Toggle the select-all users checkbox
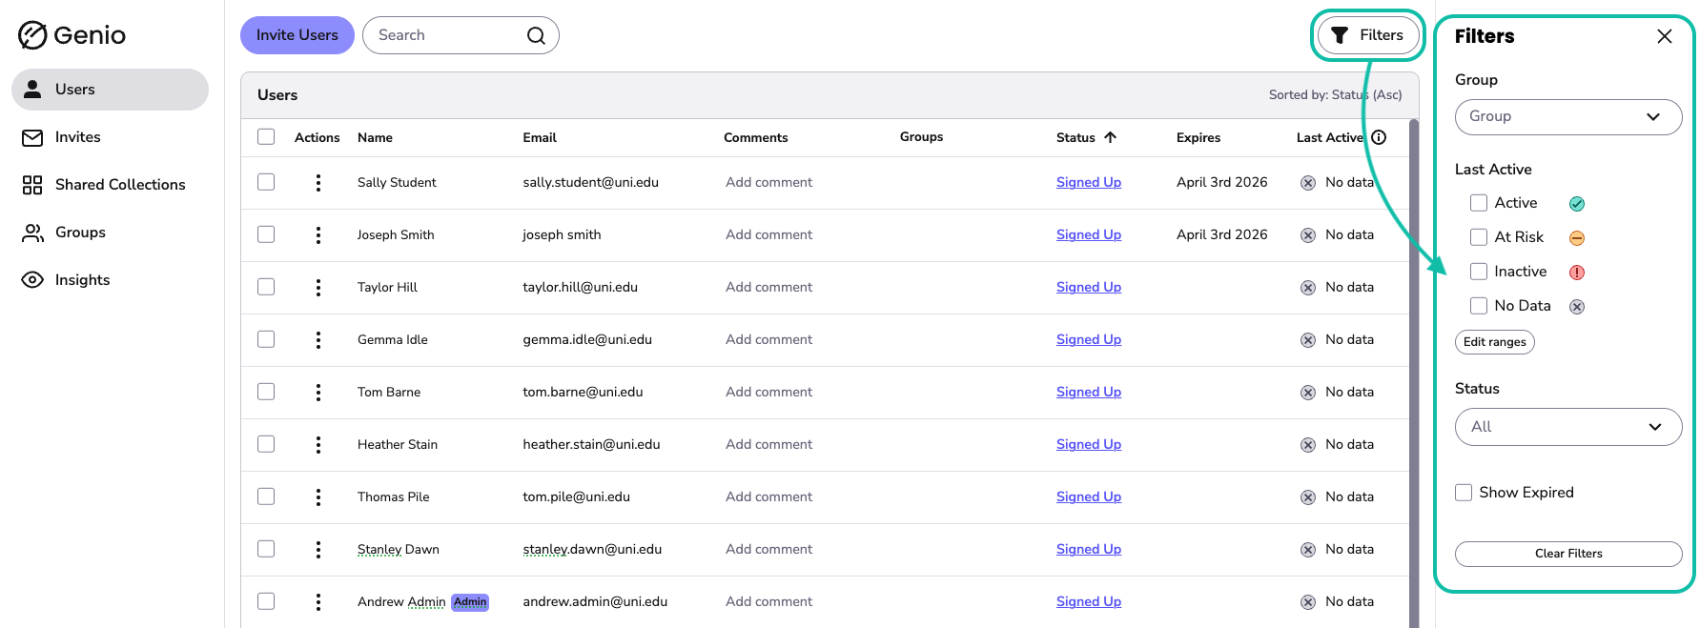Image resolution: width=1700 pixels, height=628 pixels. pyautogui.click(x=266, y=137)
